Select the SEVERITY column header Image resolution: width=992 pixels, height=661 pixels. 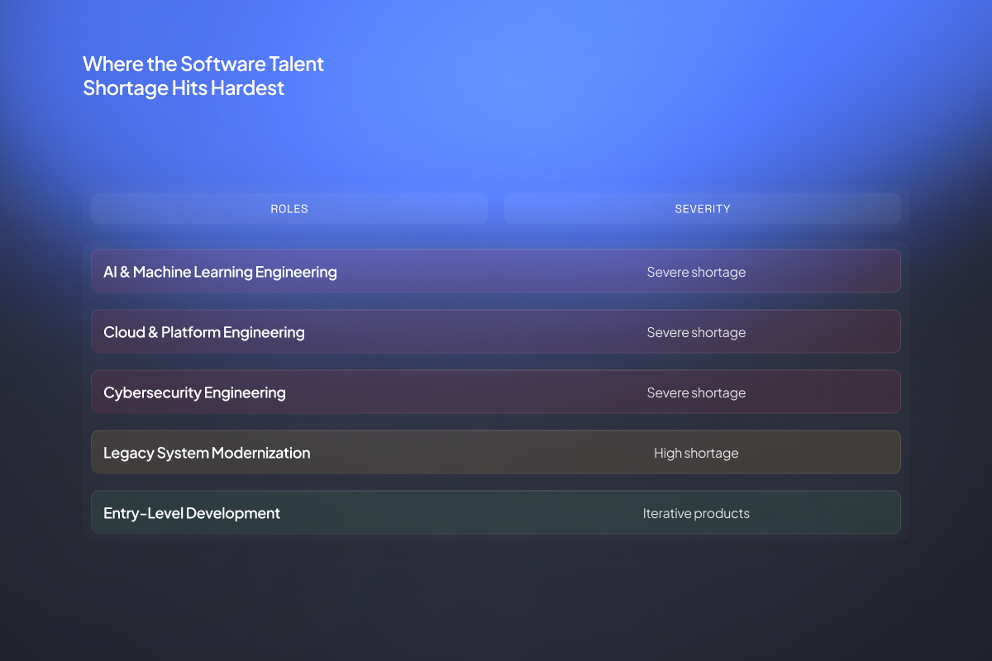pos(702,208)
